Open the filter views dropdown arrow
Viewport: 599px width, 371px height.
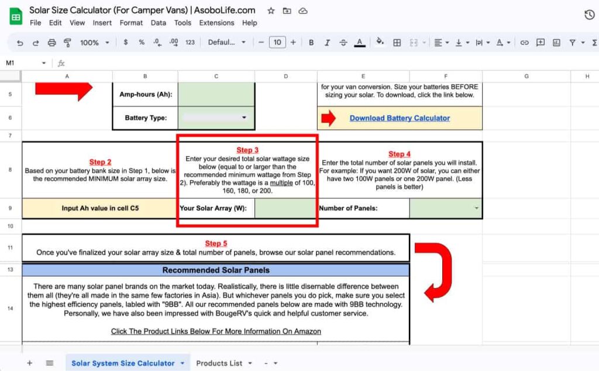(583, 43)
